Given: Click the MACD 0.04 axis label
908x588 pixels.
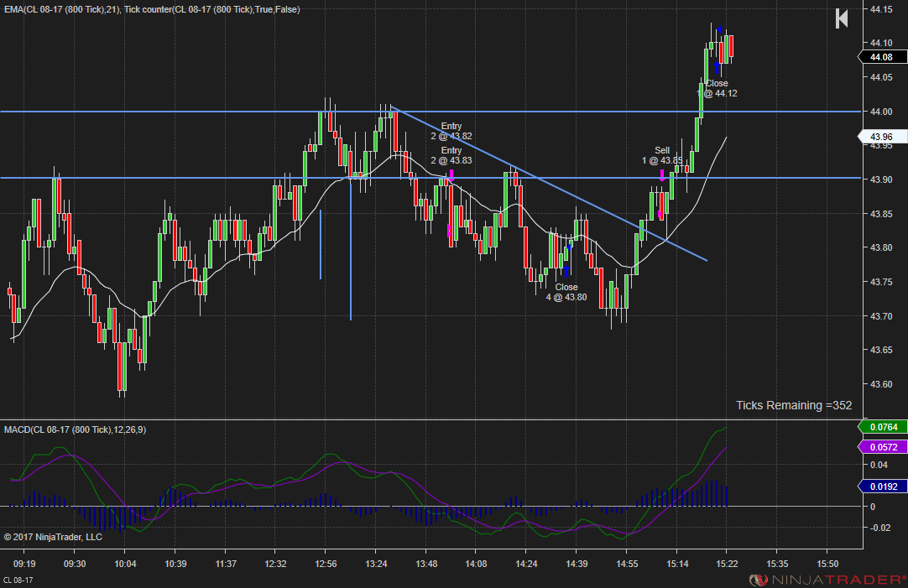Looking at the screenshot, I should (x=879, y=465).
